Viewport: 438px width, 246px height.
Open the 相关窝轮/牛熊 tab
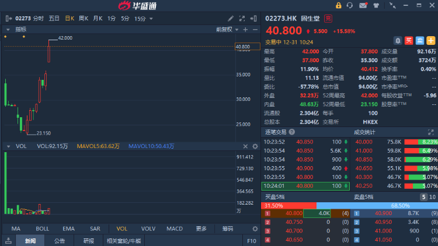pos(124,241)
